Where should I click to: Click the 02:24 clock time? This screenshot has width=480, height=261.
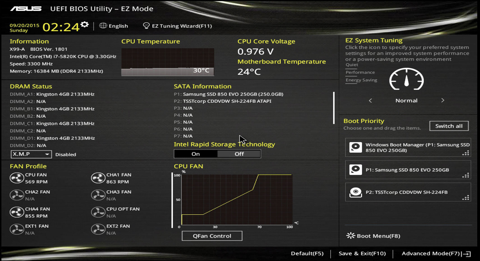click(x=61, y=27)
